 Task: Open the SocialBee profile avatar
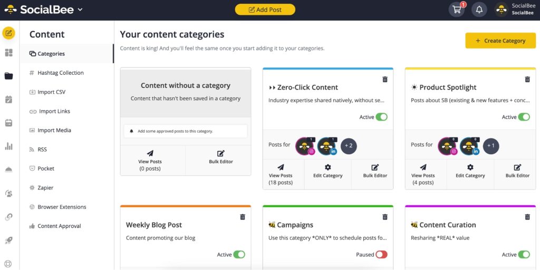tap(502, 9)
